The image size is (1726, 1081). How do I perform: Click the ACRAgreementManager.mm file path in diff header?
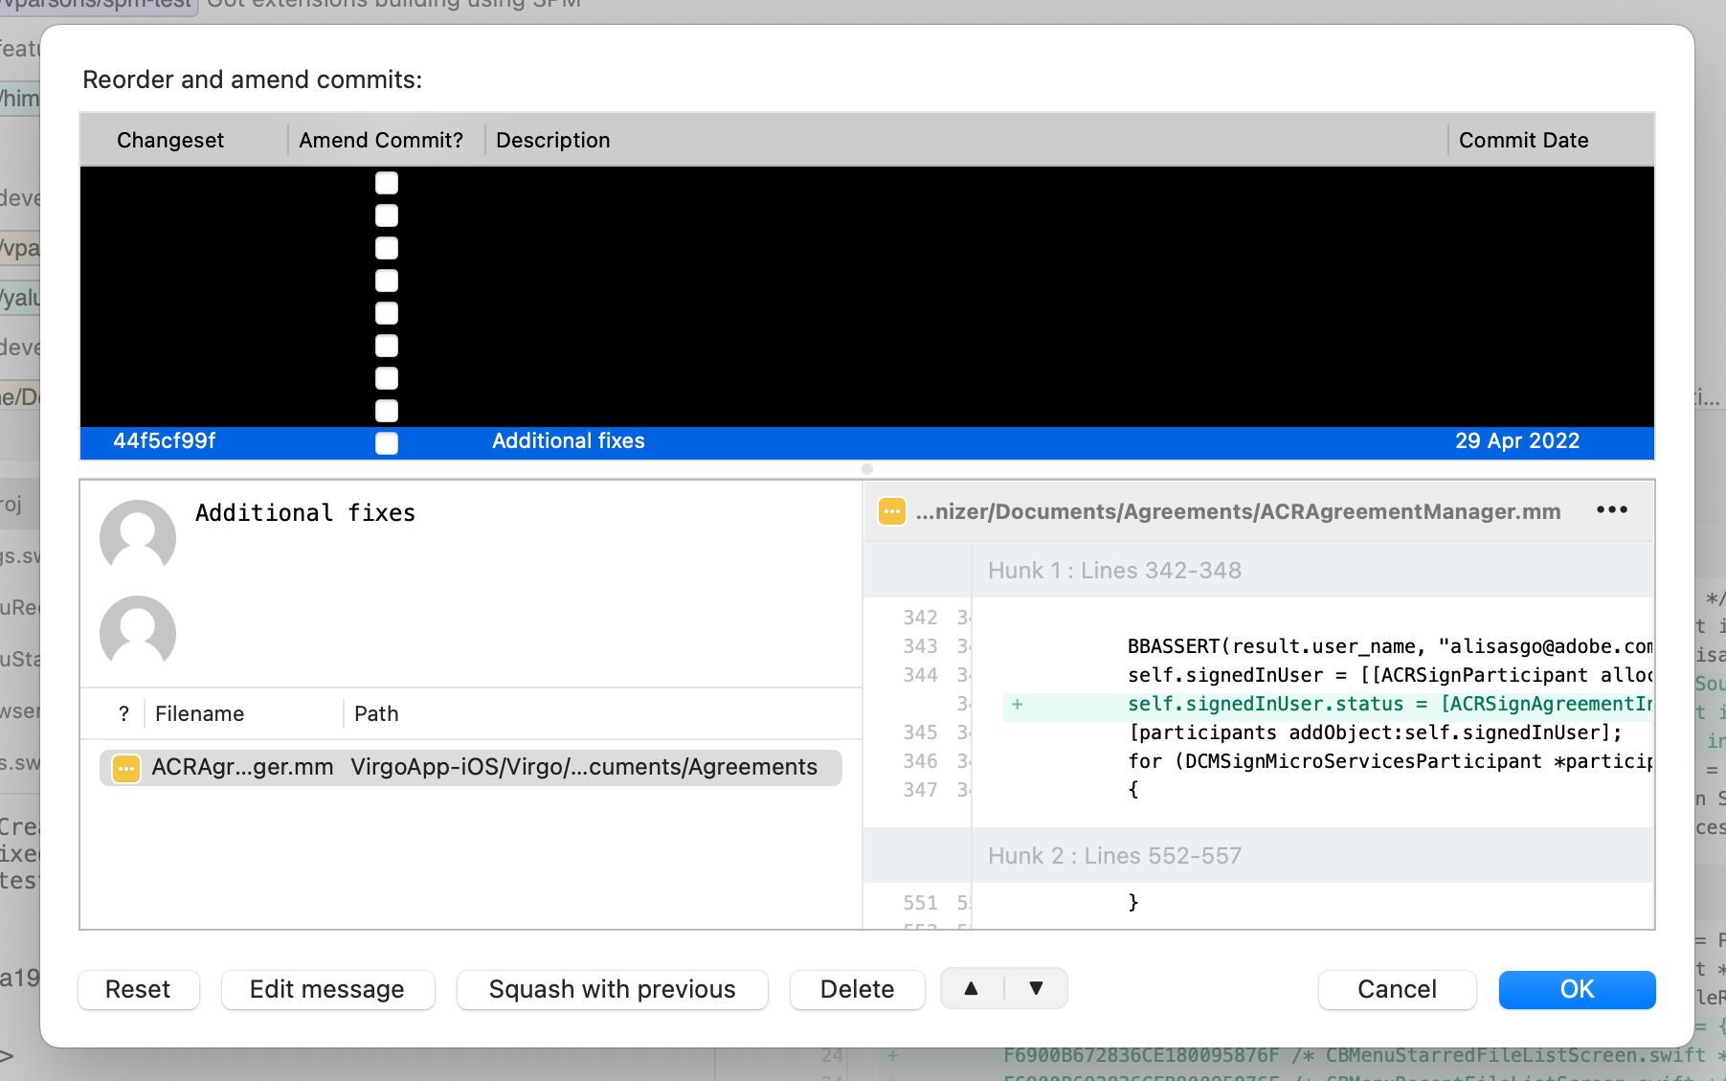(x=1238, y=511)
